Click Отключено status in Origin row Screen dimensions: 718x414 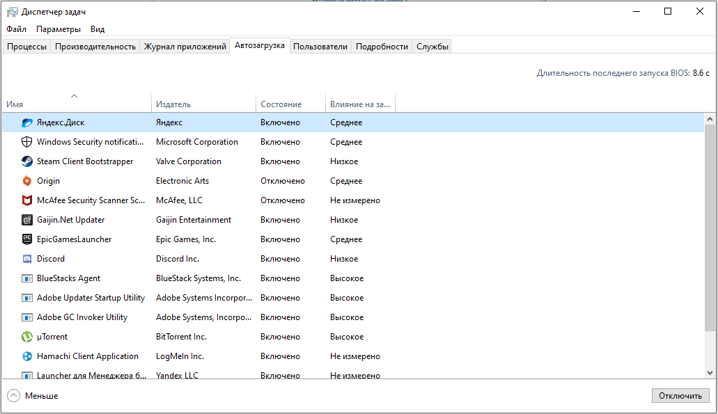pyautogui.click(x=283, y=181)
